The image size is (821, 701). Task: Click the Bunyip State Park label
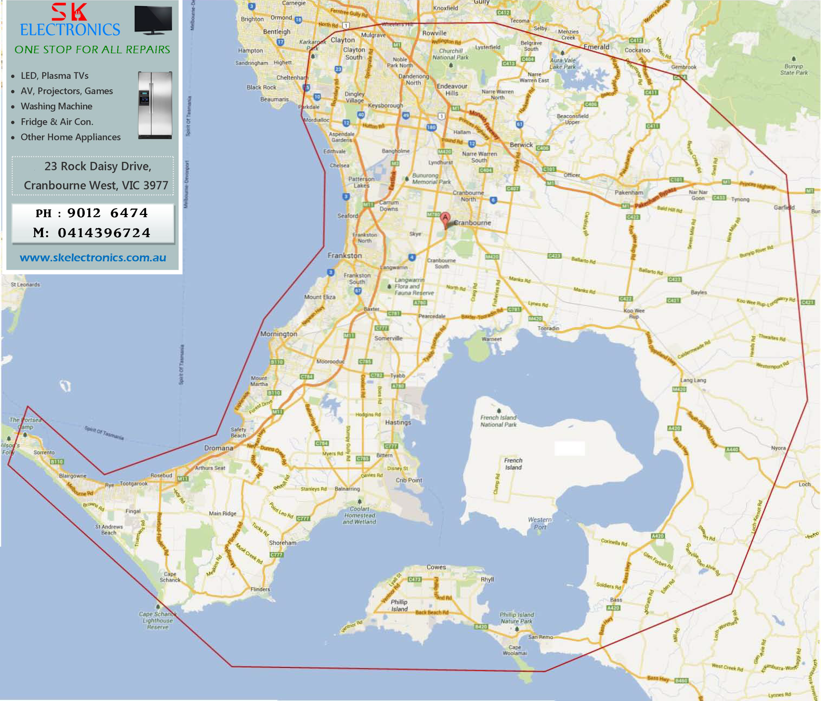point(794,69)
